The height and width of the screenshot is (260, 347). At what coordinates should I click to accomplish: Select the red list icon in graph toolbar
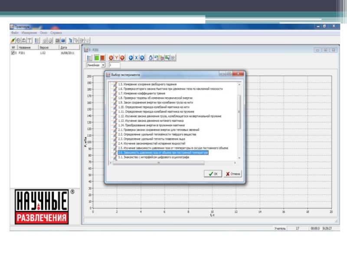[x=102, y=58]
